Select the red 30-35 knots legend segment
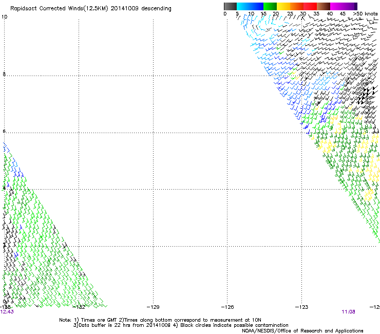The image size is (380, 334). coord(310,6)
